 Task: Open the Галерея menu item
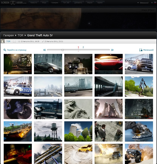(55, 3)
